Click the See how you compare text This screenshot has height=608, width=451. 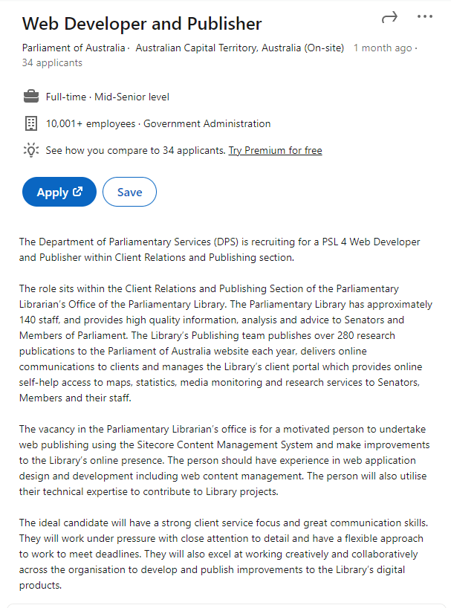click(x=135, y=150)
